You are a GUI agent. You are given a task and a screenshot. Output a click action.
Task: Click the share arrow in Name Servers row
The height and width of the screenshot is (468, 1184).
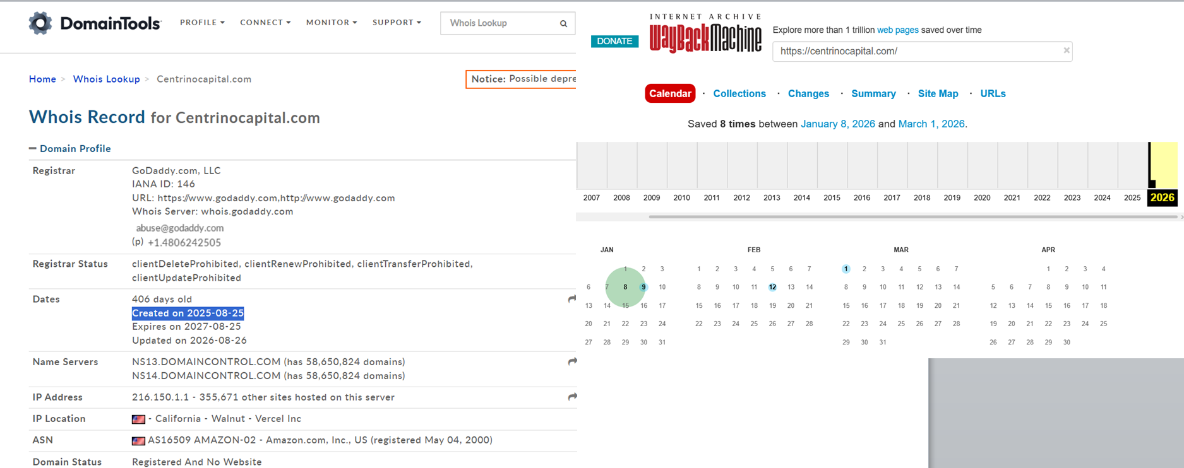572,361
